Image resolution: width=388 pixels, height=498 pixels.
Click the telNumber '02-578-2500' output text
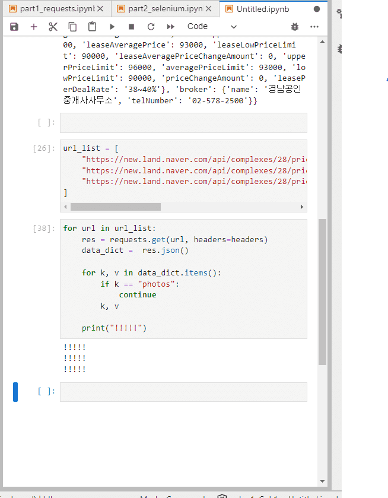pyautogui.click(x=218, y=101)
